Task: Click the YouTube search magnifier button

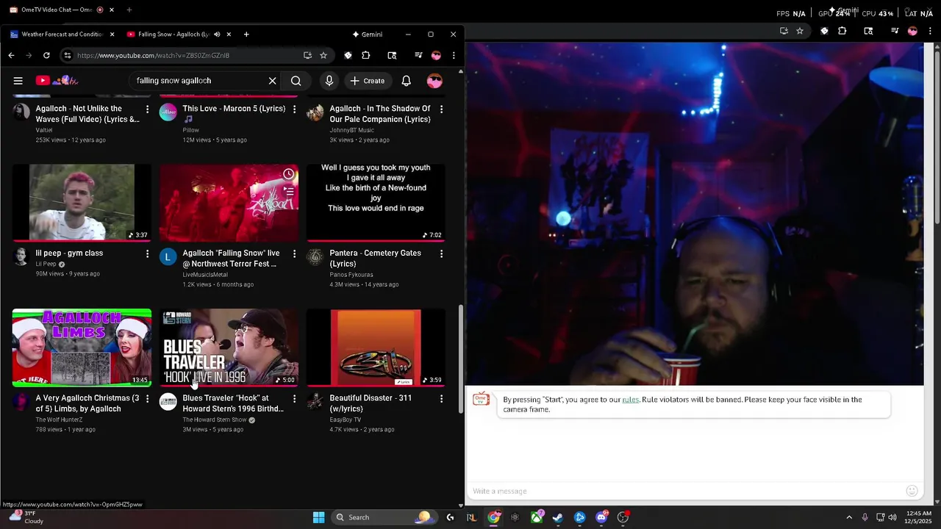Action: 296,81
